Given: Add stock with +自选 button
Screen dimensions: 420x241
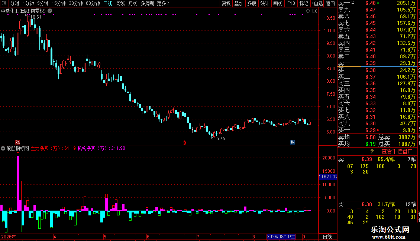Looking at the screenshot, I should point(317,3).
